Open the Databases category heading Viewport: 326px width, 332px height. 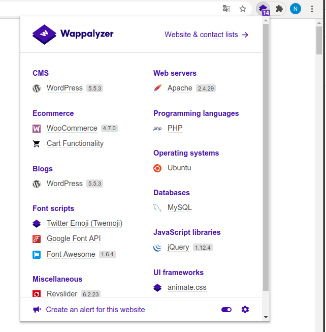pyautogui.click(x=172, y=193)
